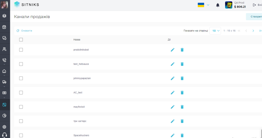This screenshot has height=138, width=262.
Task: Delete the mayfirstsit channel
Action: click(182, 107)
